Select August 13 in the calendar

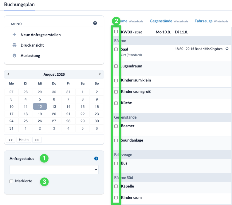point(54,106)
